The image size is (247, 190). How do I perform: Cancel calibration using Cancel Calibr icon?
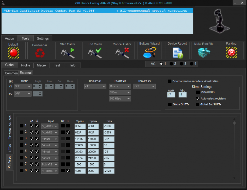click(x=122, y=53)
